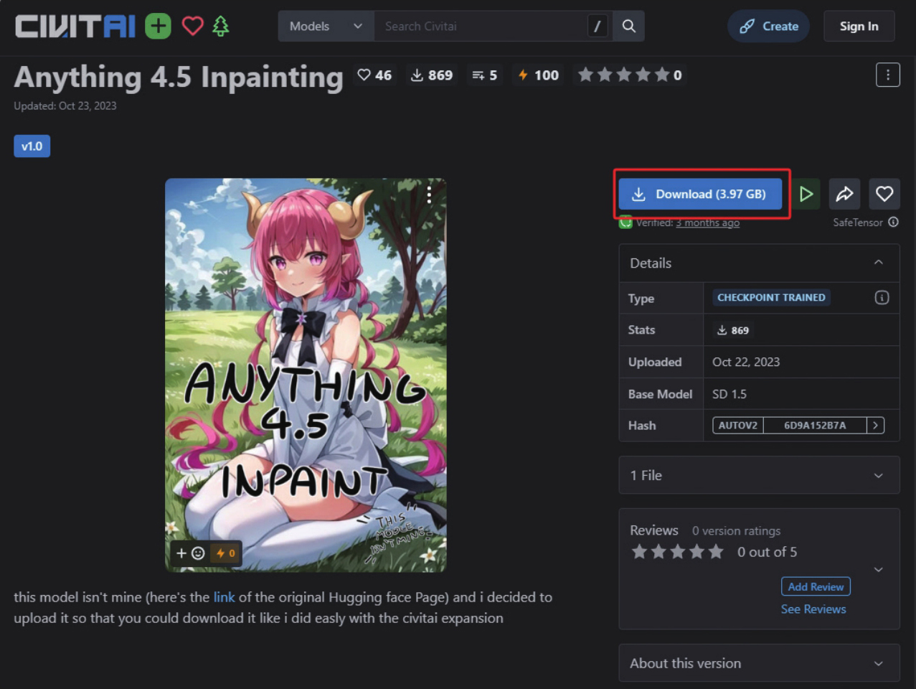
Task: Click the 869 downloads counter in header
Action: (431, 75)
